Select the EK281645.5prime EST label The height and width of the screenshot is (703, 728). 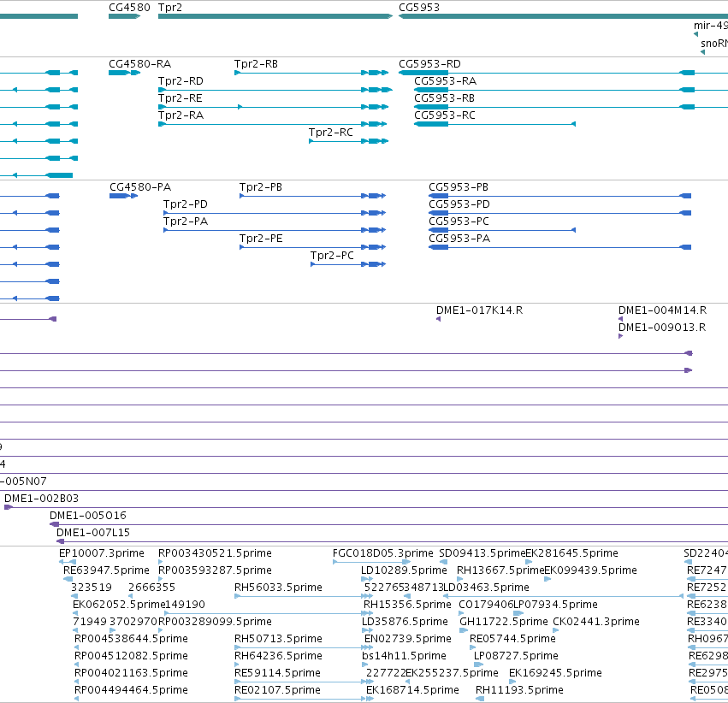pyautogui.click(x=571, y=553)
